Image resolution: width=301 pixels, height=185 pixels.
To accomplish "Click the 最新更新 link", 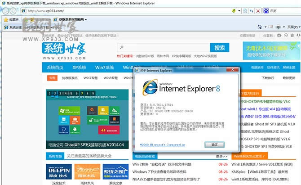I will [x=289, y=78].
